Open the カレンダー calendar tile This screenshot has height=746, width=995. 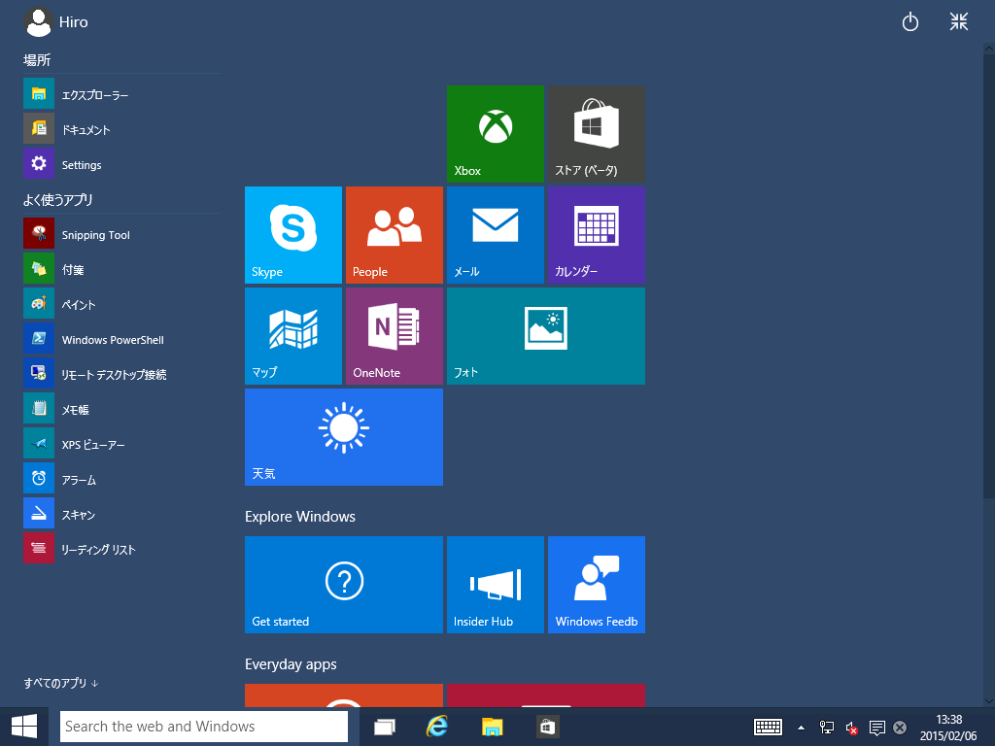click(597, 235)
